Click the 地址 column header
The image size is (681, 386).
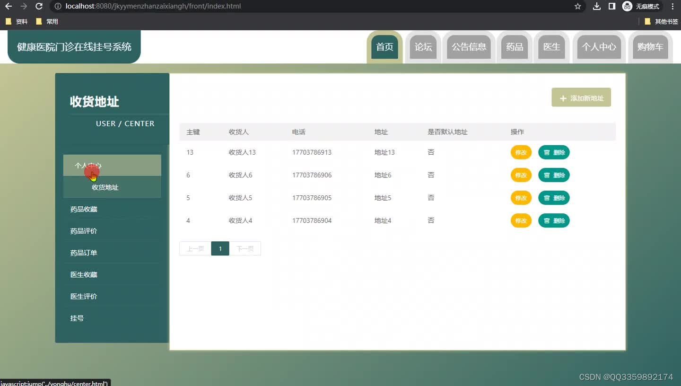381,132
